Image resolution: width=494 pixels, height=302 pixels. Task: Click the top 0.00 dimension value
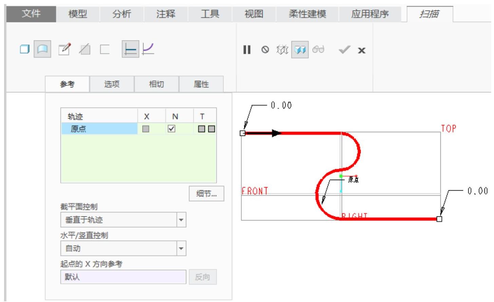(x=281, y=105)
